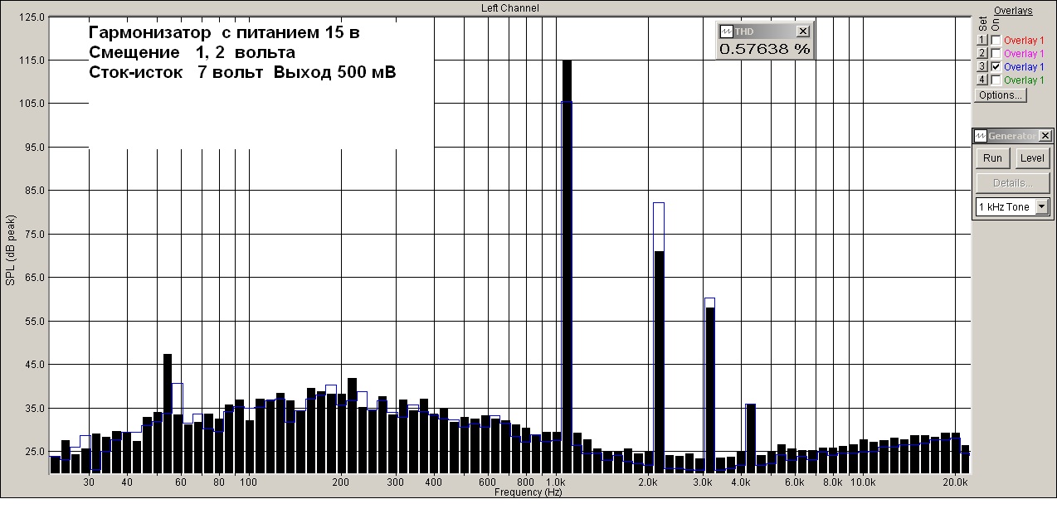This screenshot has width=1057, height=528.
Task: Click the red Overlay 1 label
Action: pyautogui.click(x=1024, y=40)
